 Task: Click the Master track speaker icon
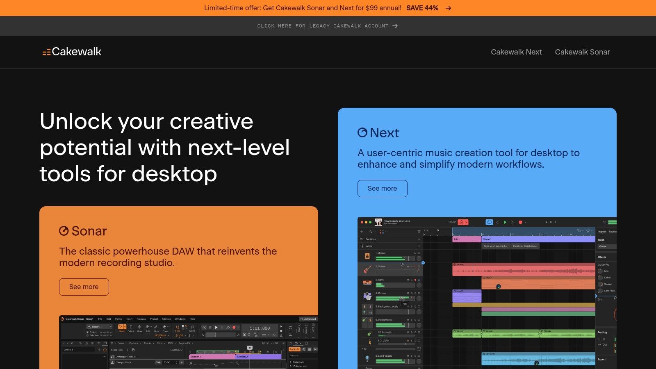367,256
